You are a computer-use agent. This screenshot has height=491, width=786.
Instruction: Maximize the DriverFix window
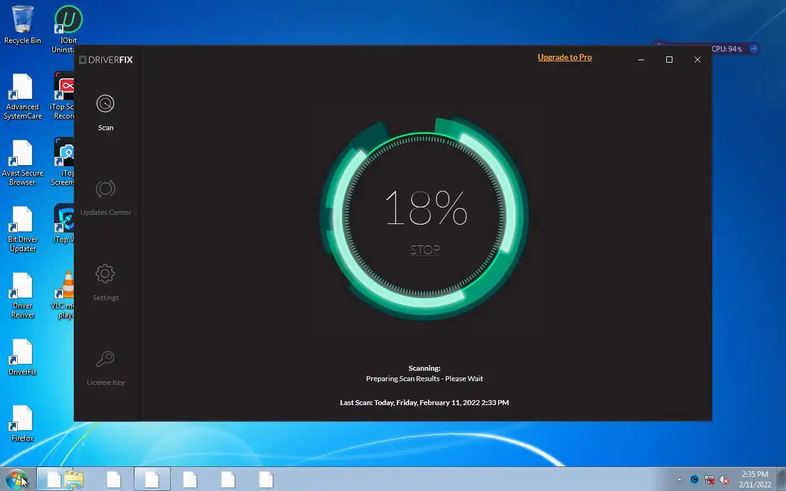click(669, 60)
